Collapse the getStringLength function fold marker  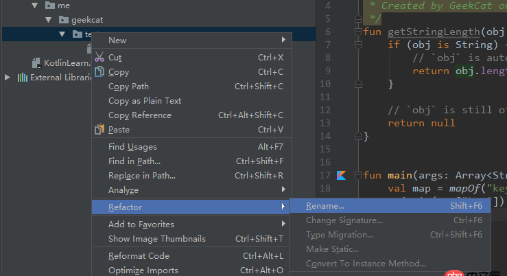(358, 32)
